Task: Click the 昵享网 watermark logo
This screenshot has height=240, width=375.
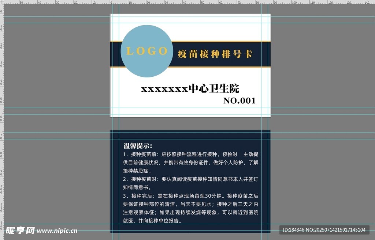Action: pyautogui.click(x=20, y=231)
